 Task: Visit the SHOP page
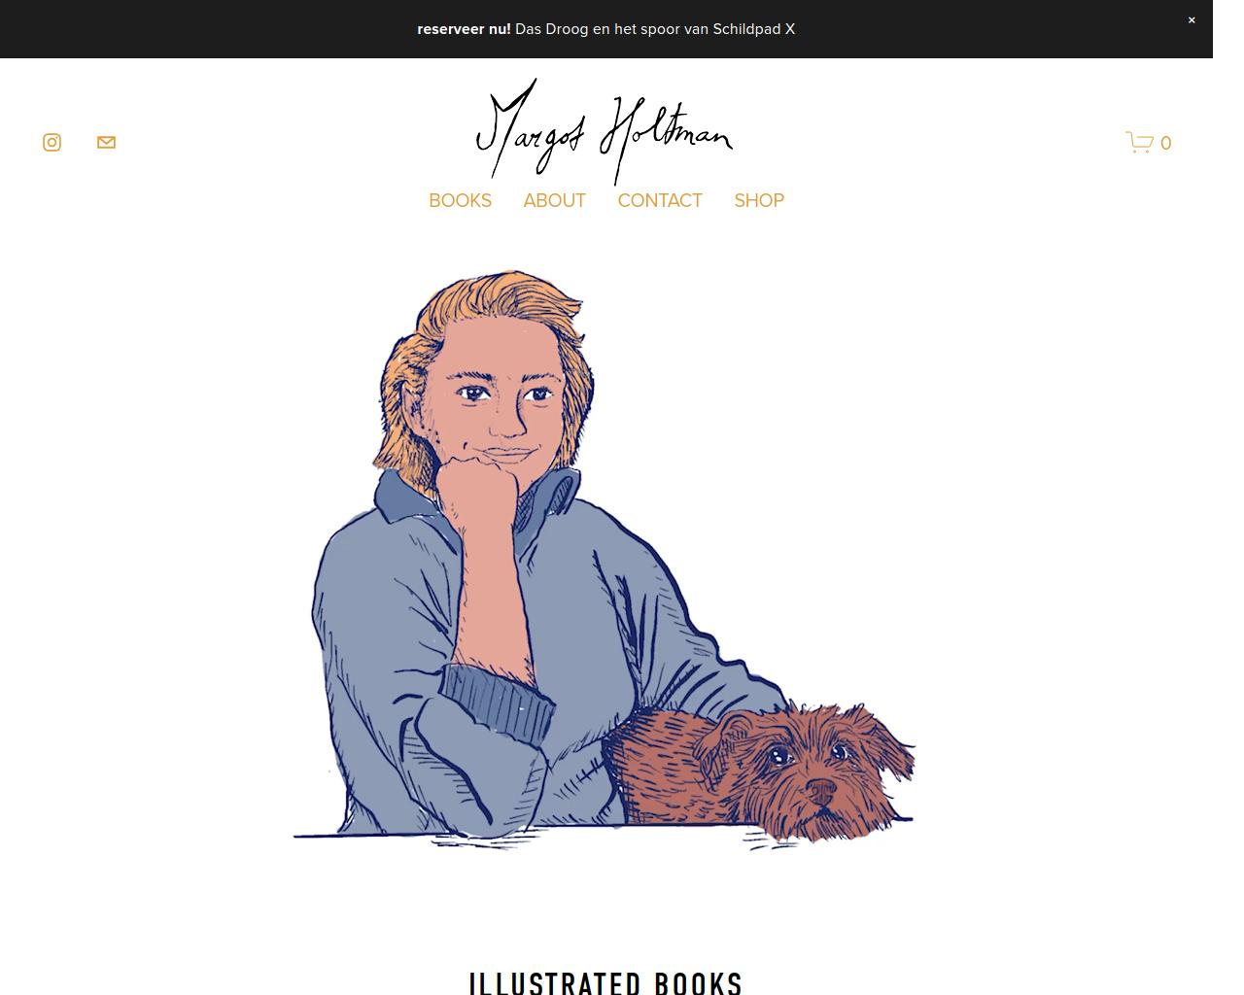pyautogui.click(x=759, y=200)
